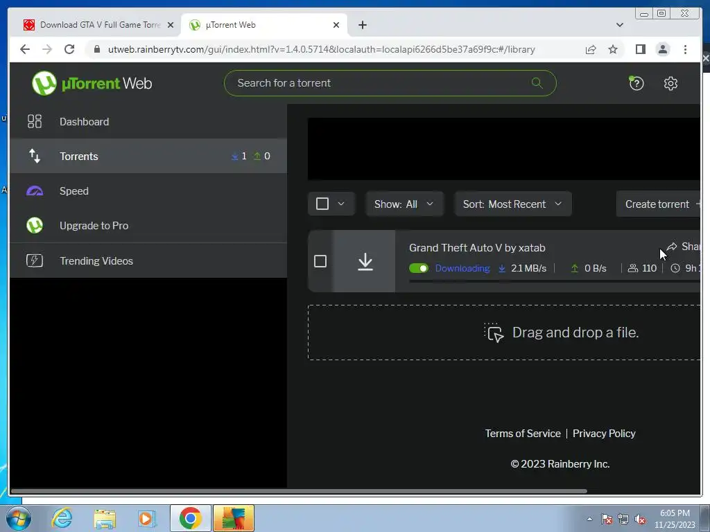Click the clock time remaining icon

675,268
